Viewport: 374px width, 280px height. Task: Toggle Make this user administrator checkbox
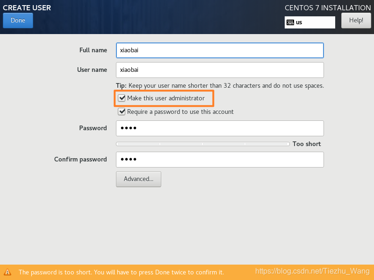pyautogui.click(x=122, y=98)
